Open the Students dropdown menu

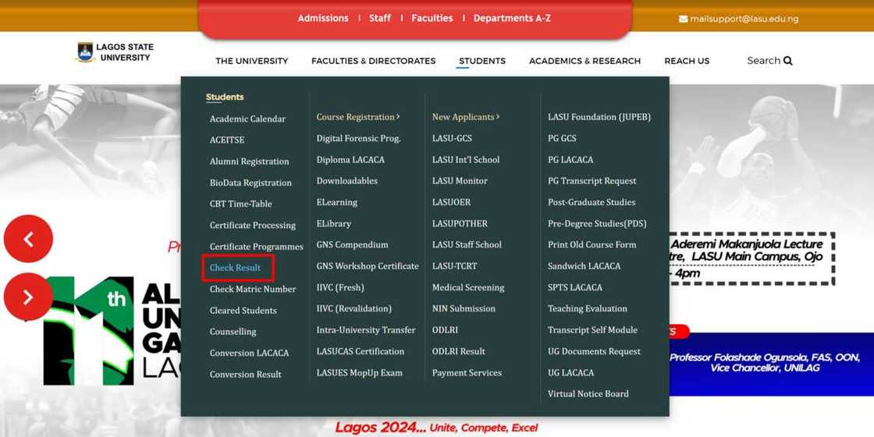click(481, 61)
